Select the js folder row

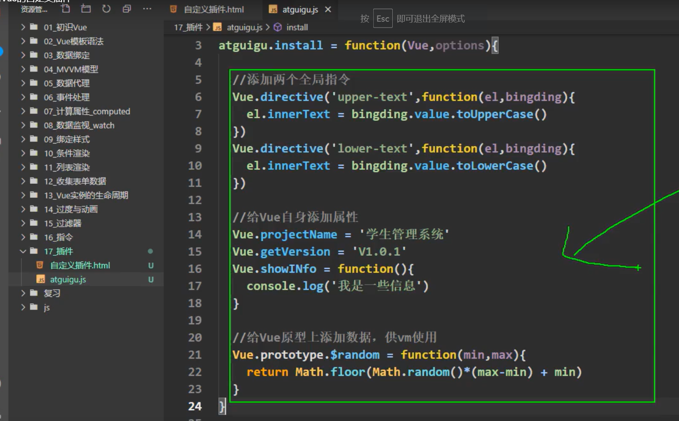pos(86,307)
